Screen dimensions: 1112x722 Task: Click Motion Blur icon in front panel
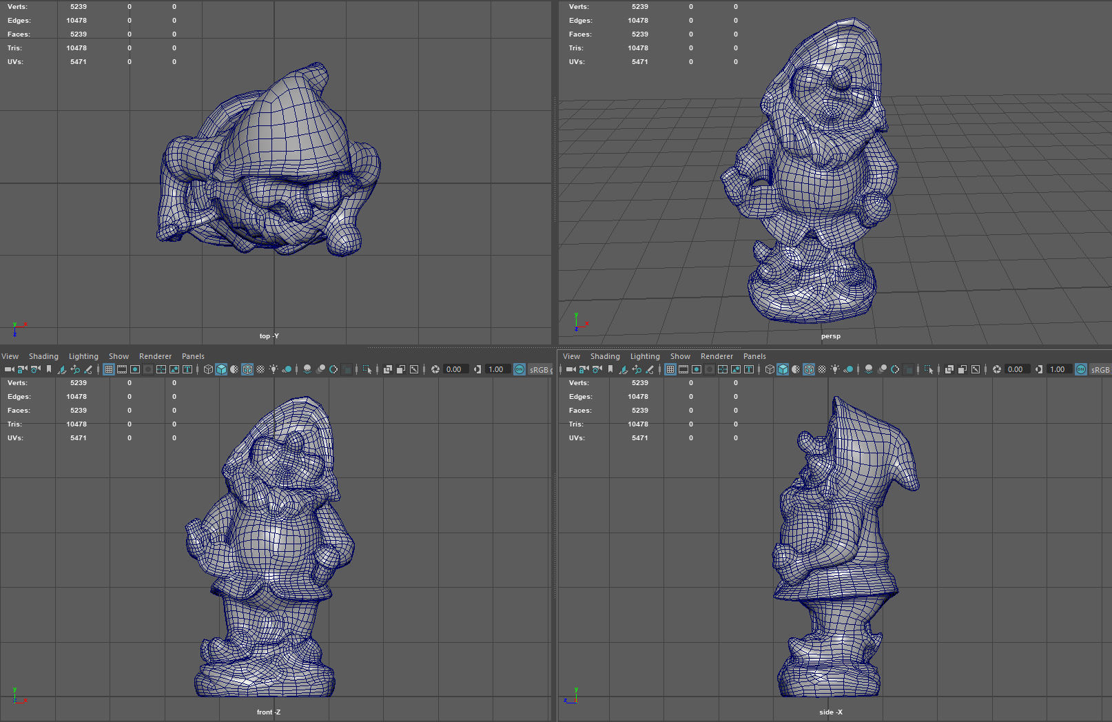tap(320, 369)
